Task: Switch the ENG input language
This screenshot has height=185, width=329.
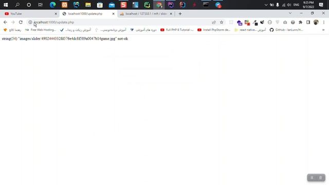Action: coord(296,5)
